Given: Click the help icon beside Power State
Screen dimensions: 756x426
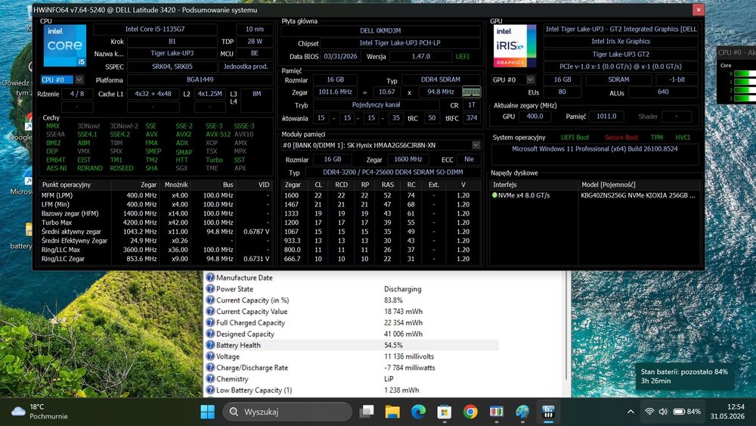Looking at the screenshot, I should (210, 288).
